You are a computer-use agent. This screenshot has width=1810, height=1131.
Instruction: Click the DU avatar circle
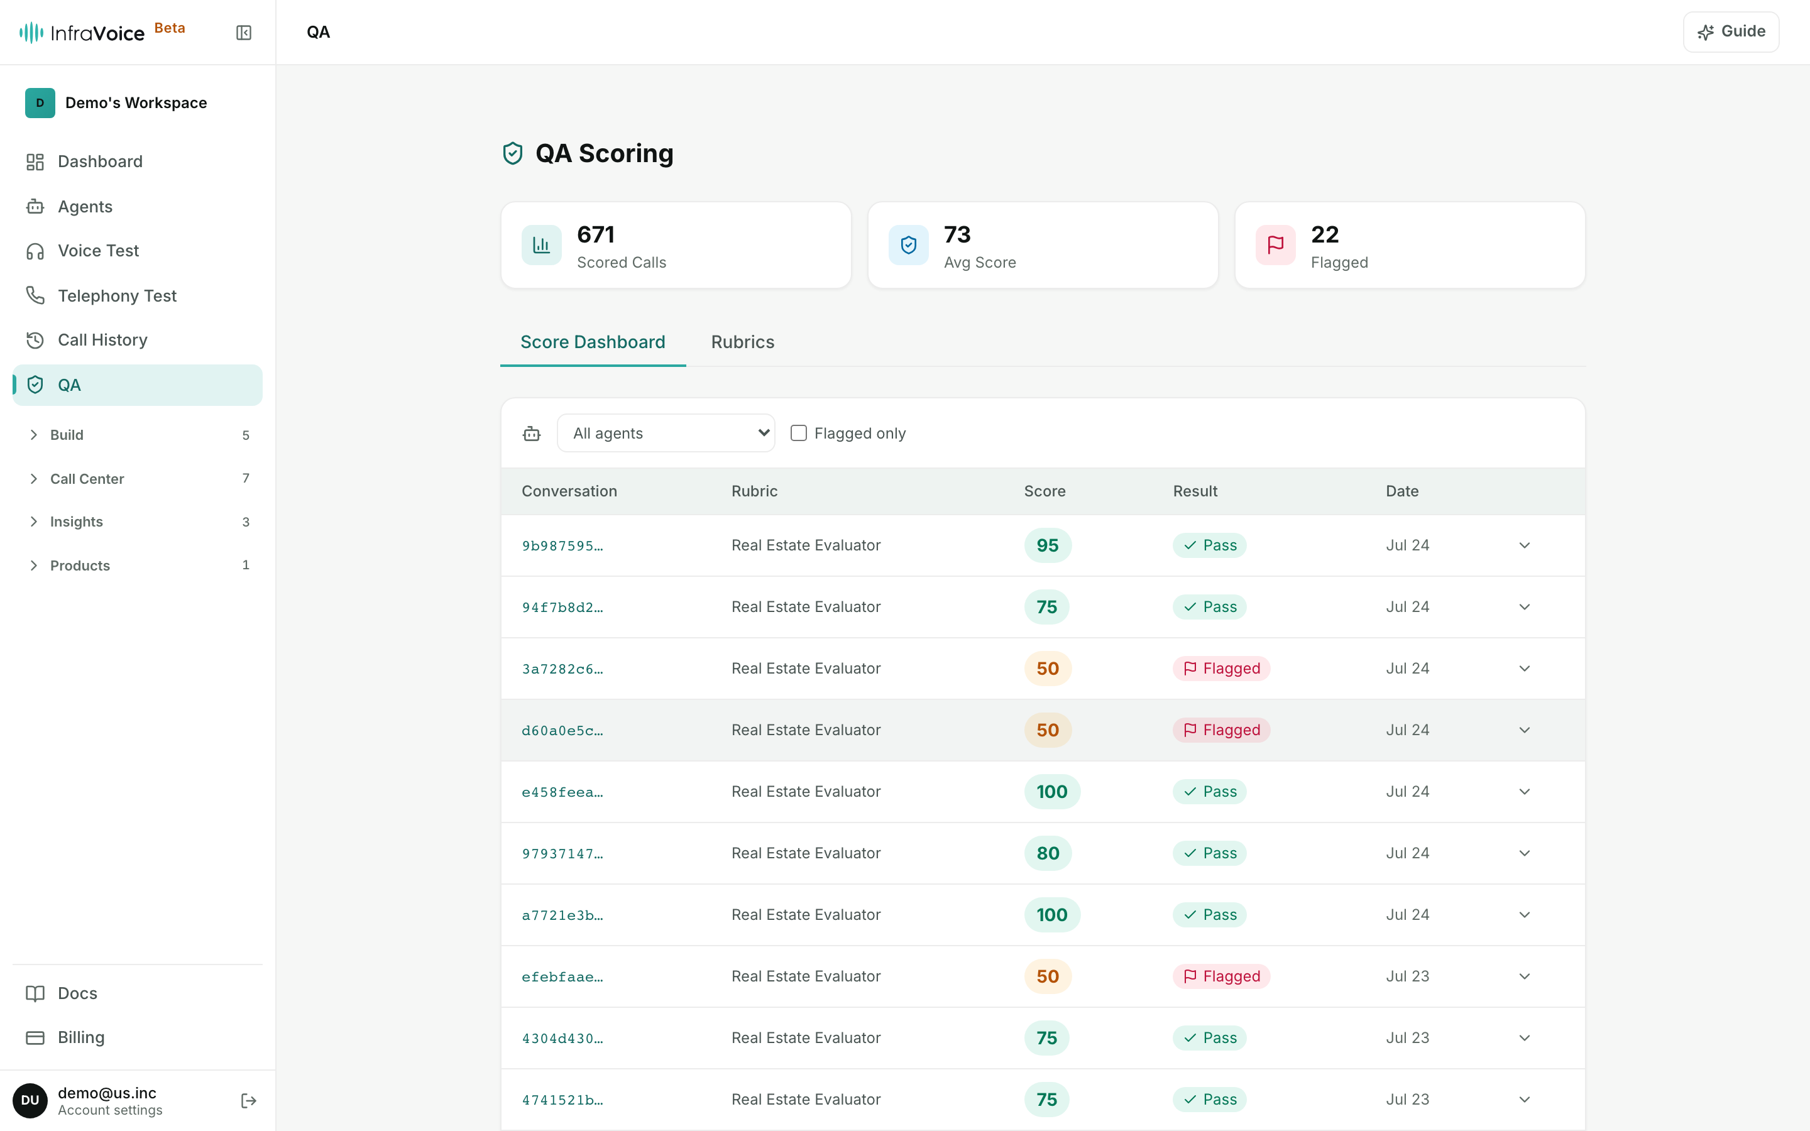[30, 1100]
